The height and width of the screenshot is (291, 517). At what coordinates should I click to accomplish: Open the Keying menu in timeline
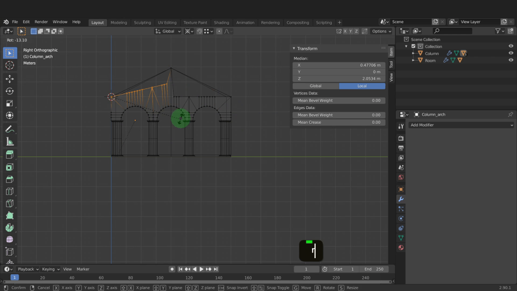pos(50,269)
